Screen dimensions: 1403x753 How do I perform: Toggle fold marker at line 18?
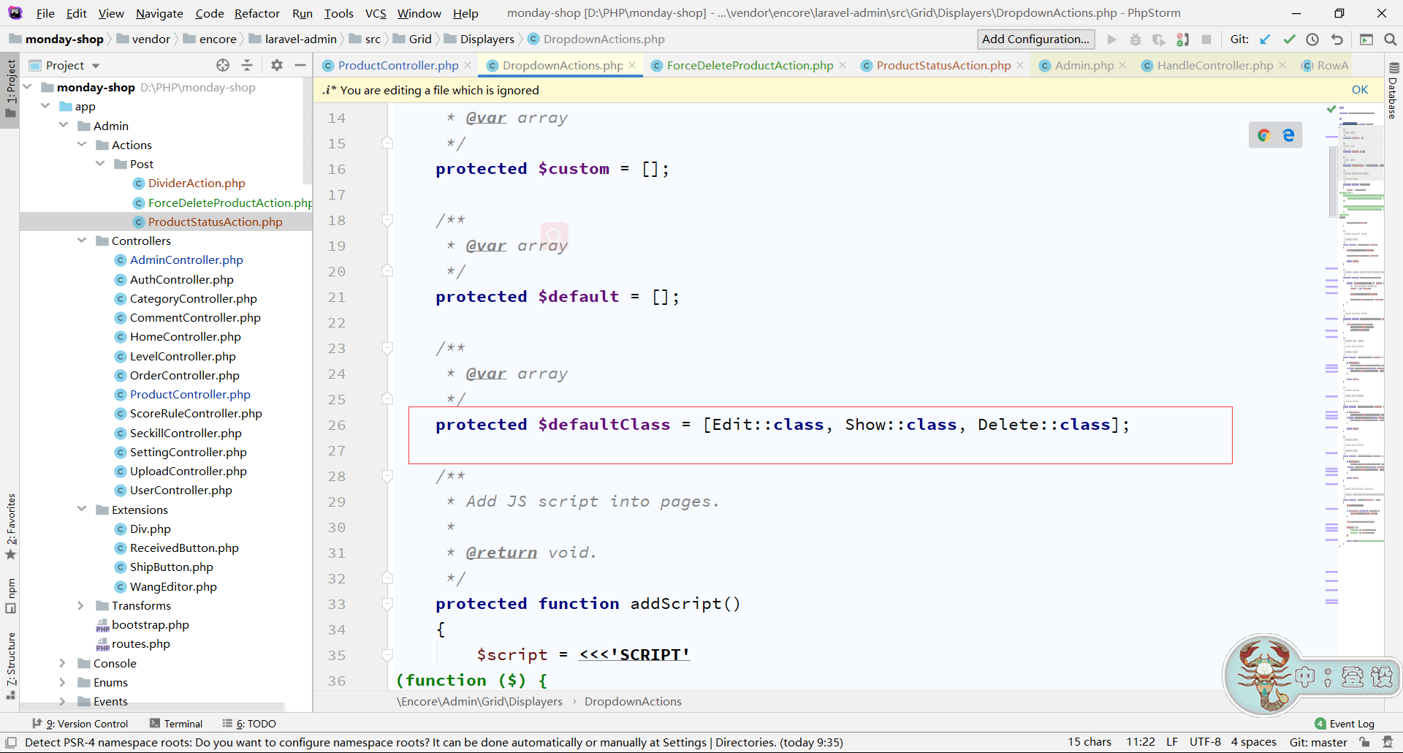tap(387, 220)
